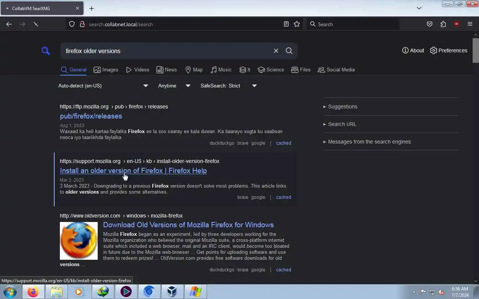The height and width of the screenshot is (299, 479).
Task: Open Install an older version of Firefox link
Action: (133, 170)
